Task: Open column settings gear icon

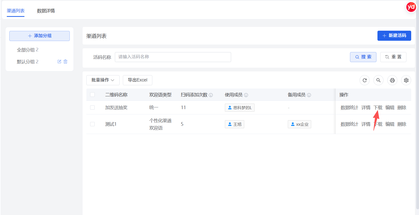Action: [406, 80]
